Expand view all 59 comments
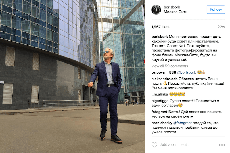 click(170, 66)
